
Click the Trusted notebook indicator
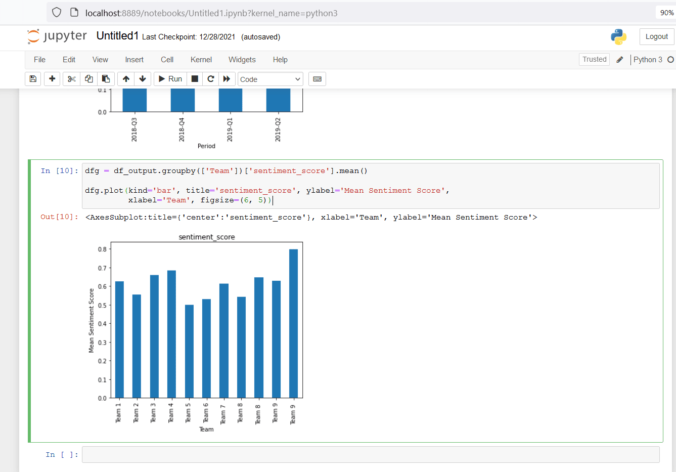click(594, 59)
